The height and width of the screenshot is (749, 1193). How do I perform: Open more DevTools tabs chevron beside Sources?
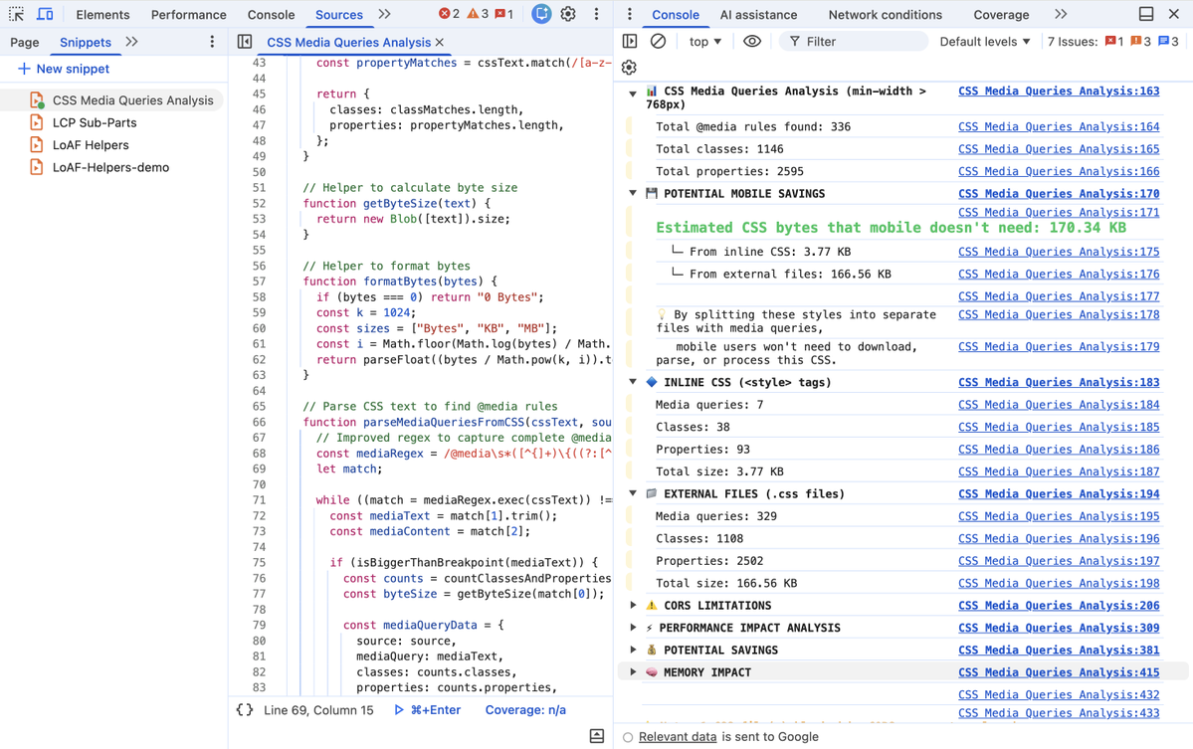(384, 15)
